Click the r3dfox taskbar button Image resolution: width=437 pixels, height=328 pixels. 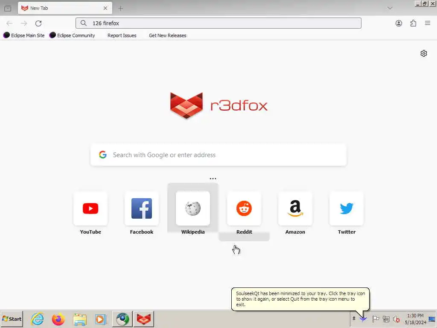point(144,319)
